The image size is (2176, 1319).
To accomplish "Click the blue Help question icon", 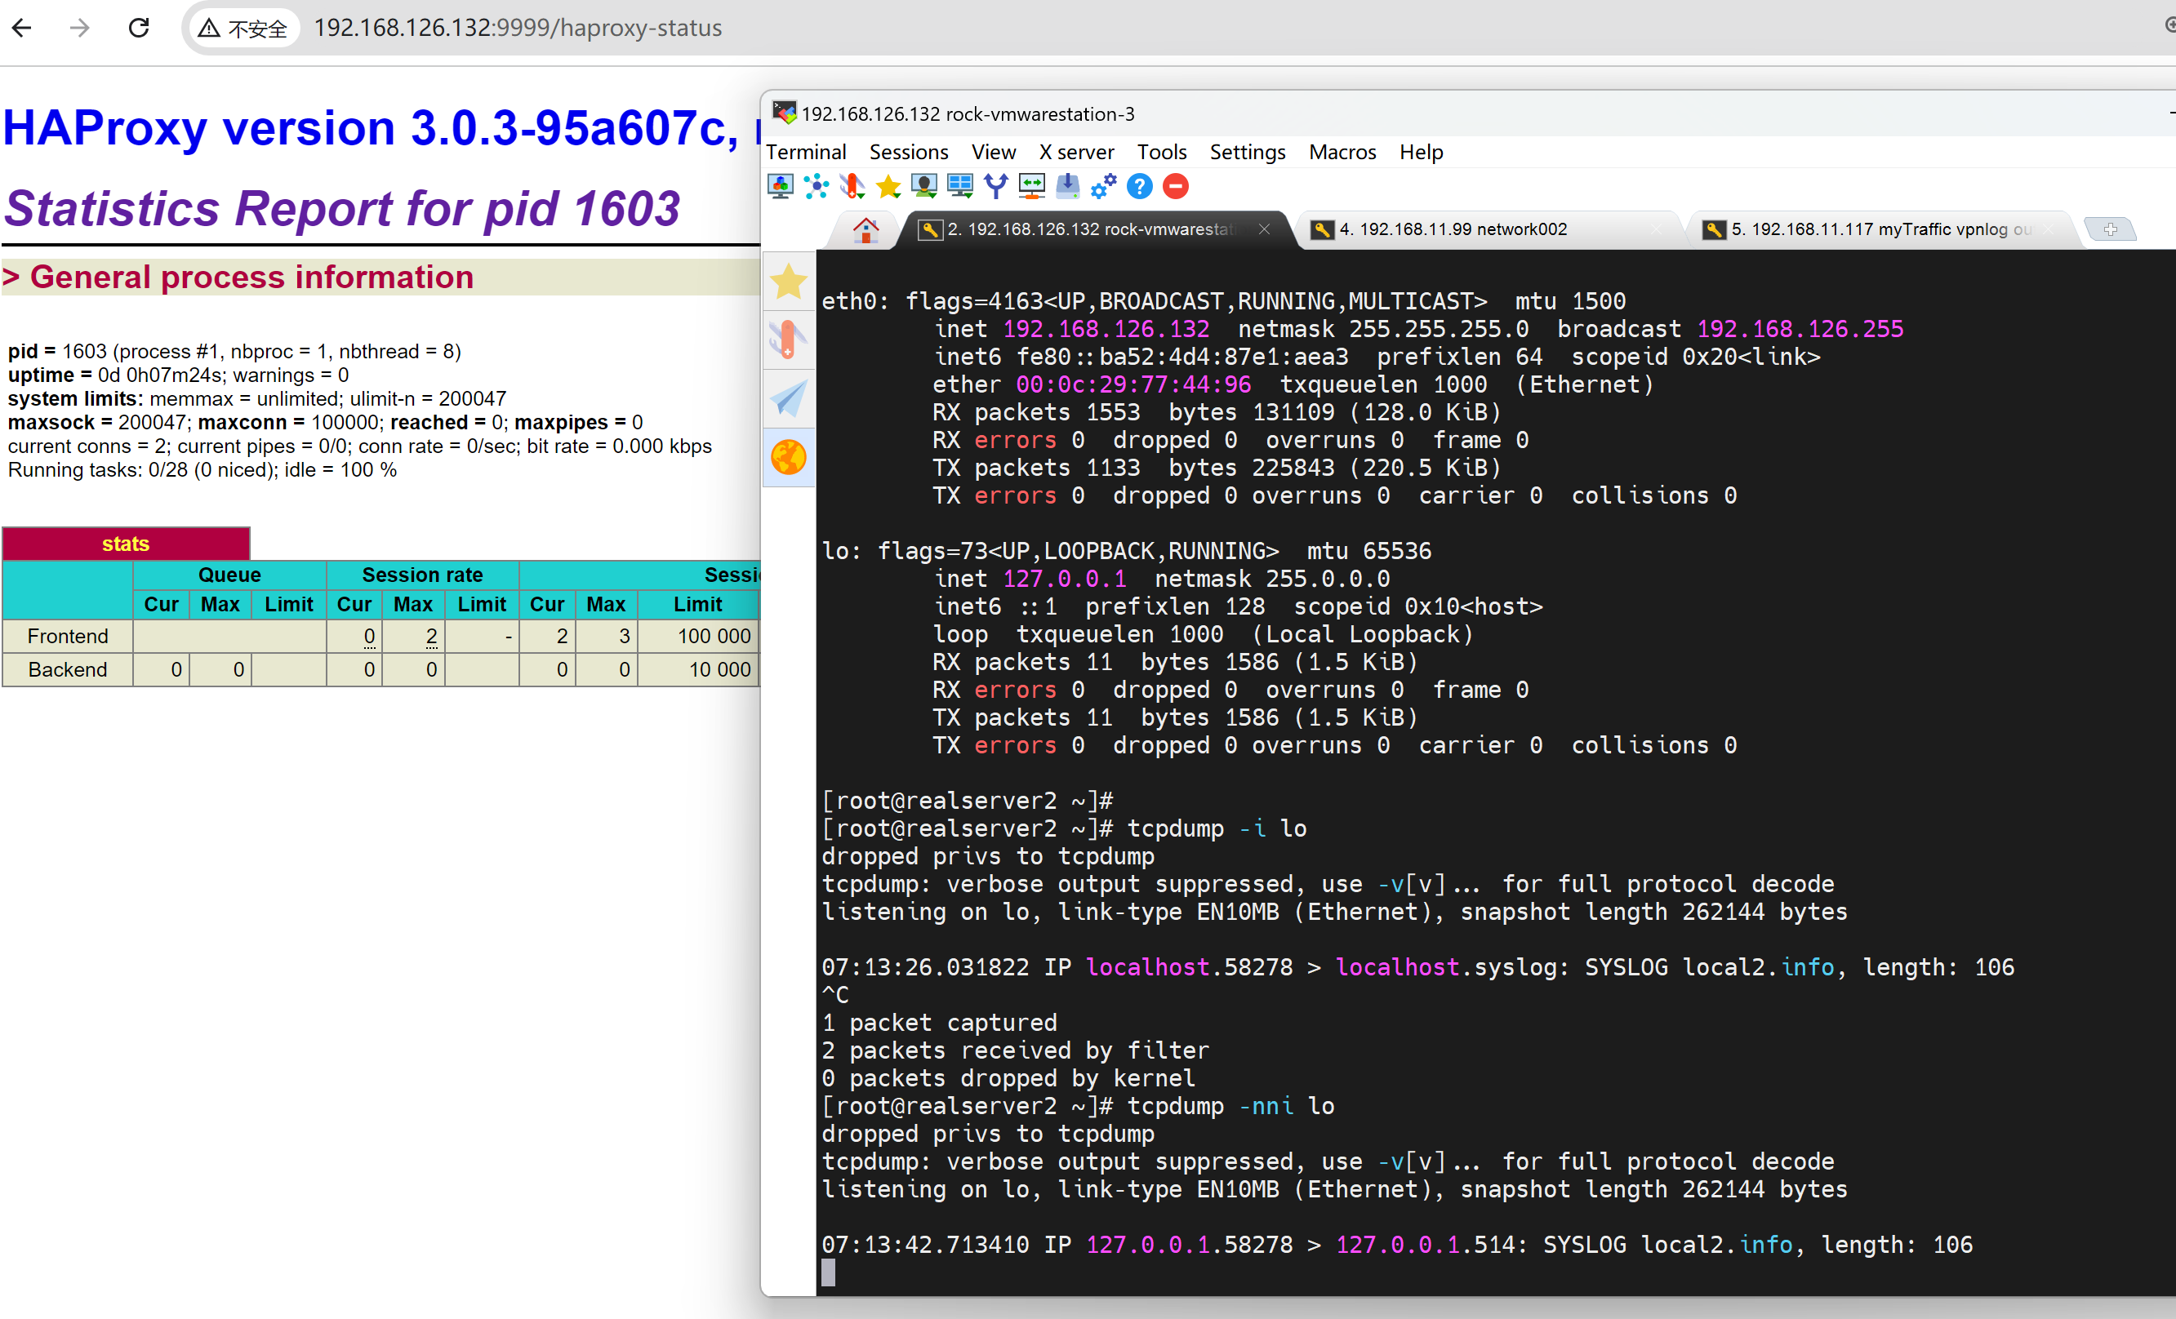I will point(1140,186).
